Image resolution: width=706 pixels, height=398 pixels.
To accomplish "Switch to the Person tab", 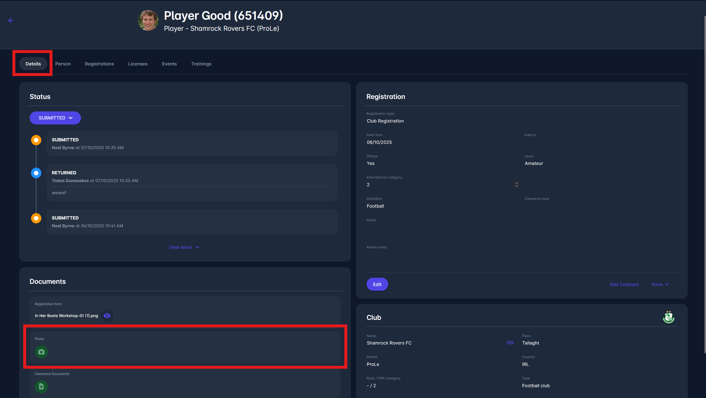I will (x=63, y=64).
